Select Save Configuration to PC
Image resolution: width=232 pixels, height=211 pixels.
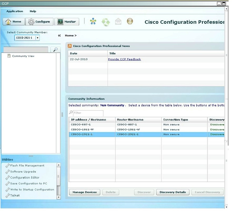29,184
